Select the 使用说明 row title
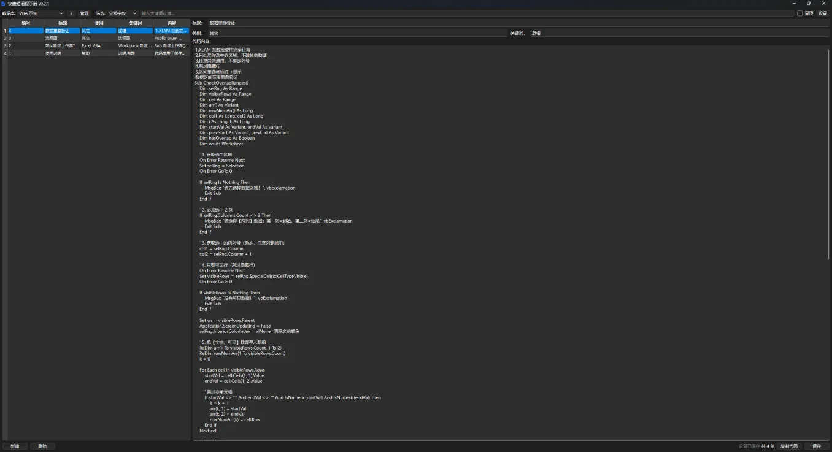 [62, 53]
